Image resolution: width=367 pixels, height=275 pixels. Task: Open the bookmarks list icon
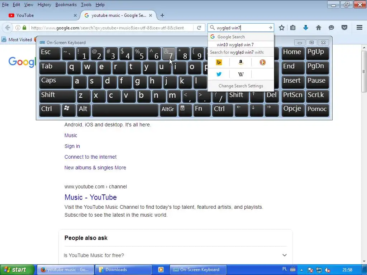click(x=293, y=28)
